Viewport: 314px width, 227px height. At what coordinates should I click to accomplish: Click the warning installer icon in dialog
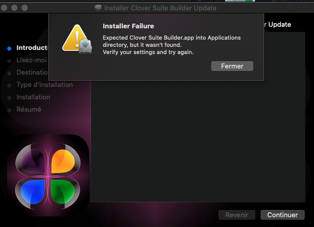click(77, 39)
